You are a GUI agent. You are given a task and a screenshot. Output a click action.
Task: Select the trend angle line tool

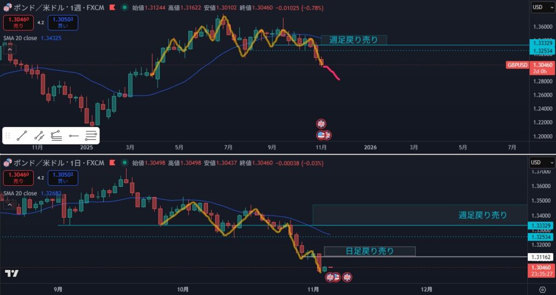pos(56,136)
